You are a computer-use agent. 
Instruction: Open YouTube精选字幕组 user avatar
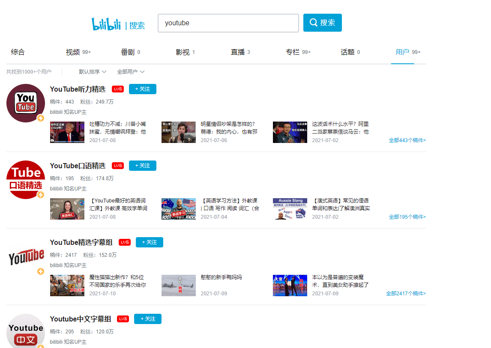click(26, 256)
